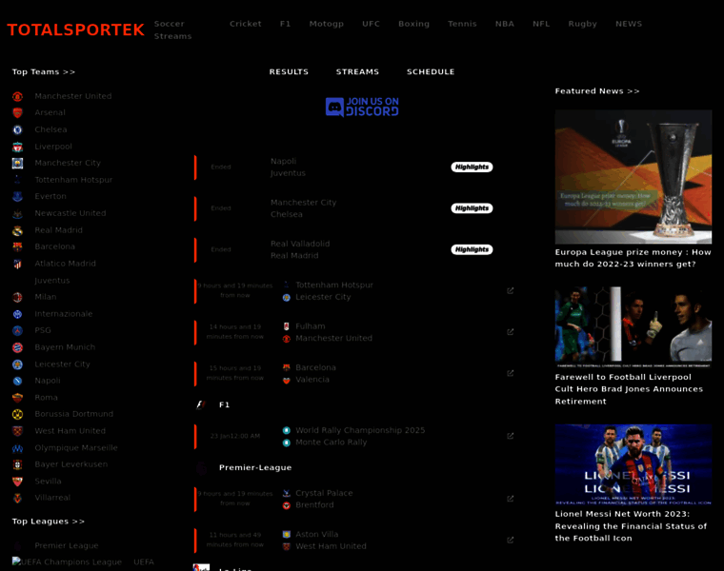This screenshot has height=571, width=724.
Task: Open external link icon for Fulham vs Manchester United
Action: point(511,331)
